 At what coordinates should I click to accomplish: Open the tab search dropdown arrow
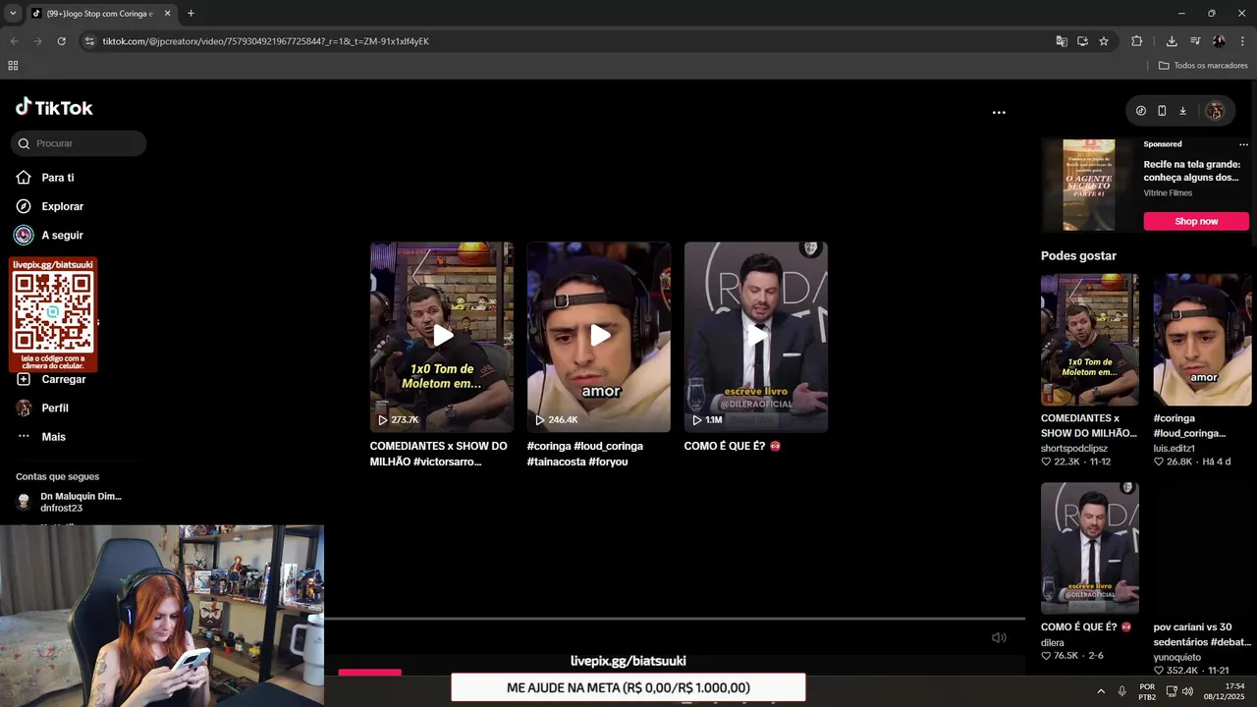pyautogui.click(x=13, y=14)
